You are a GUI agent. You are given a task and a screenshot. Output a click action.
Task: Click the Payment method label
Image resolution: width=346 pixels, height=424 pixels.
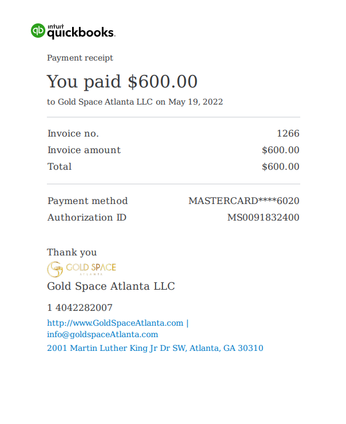88,201
